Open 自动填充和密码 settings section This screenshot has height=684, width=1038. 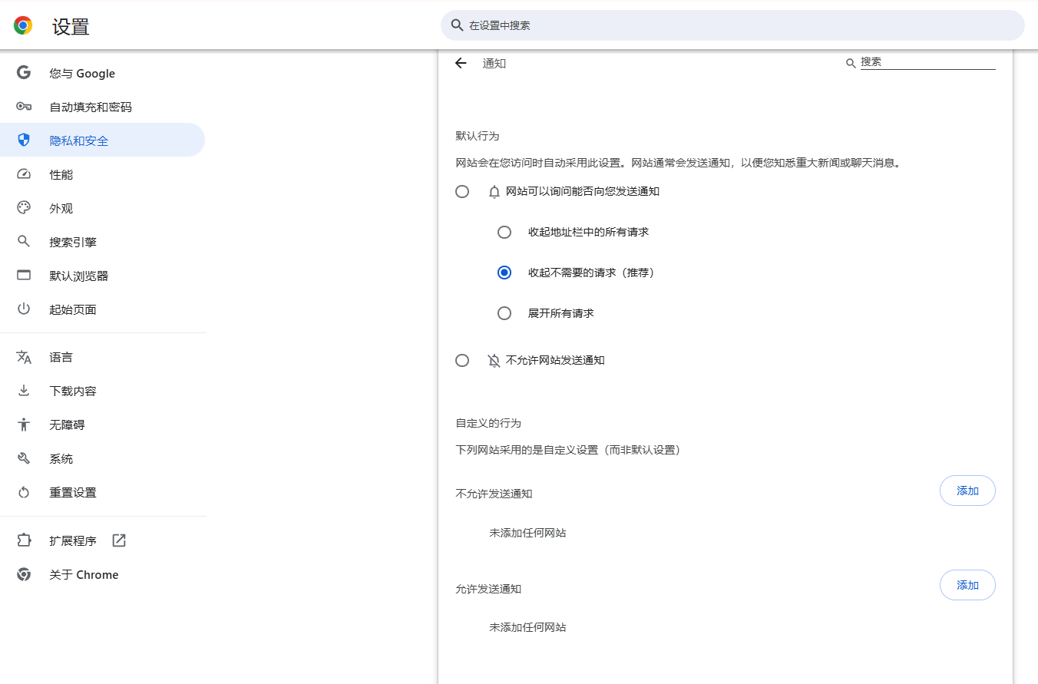pyautogui.click(x=103, y=107)
